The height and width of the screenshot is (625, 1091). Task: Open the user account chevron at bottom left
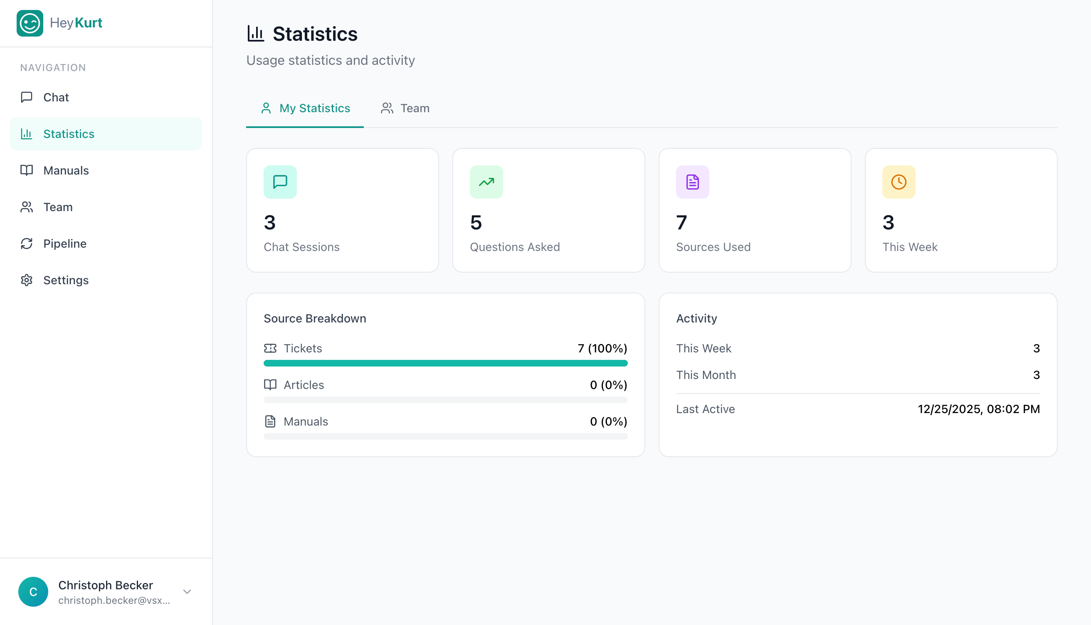point(187,591)
